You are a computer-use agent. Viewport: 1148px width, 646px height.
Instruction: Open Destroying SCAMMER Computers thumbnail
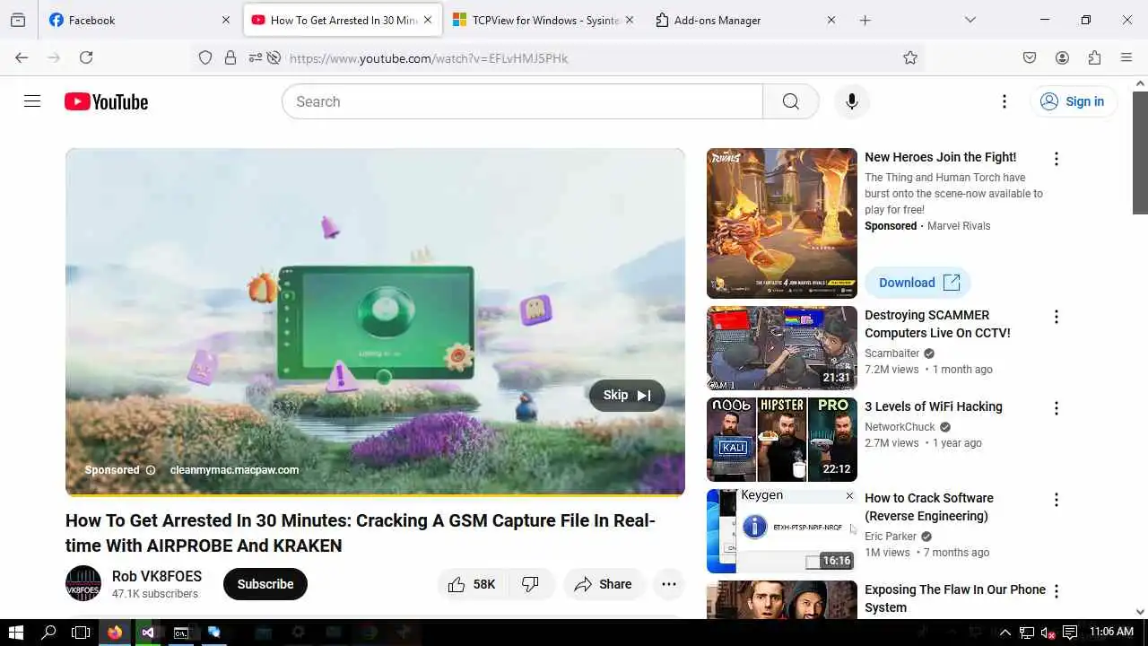[x=782, y=348]
